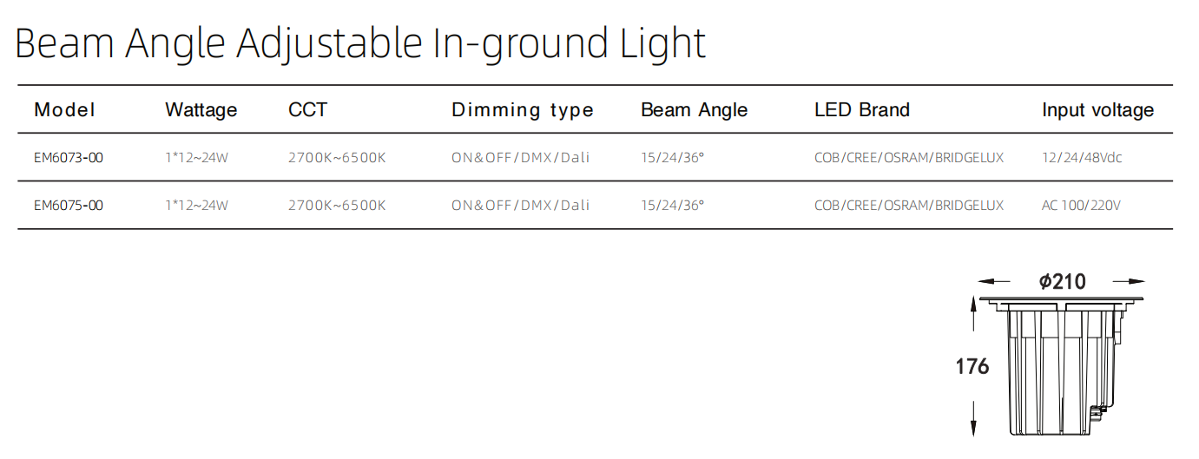Viewport: 1199px width, 459px height.
Task: Select the Wattage column header
Action: click(x=201, y=110)
